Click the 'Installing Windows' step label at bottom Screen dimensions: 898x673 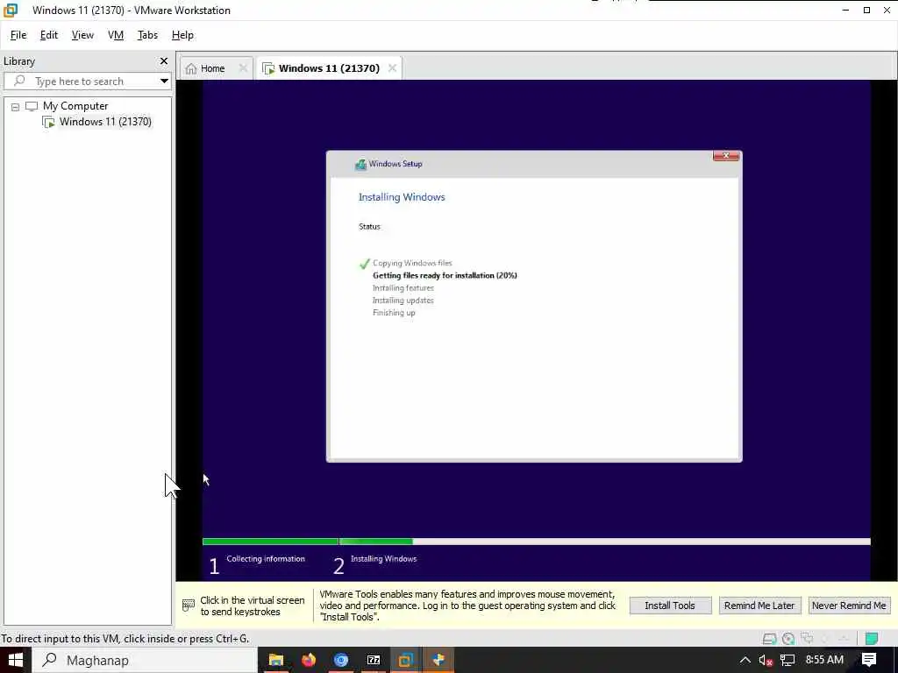(384, 558)
